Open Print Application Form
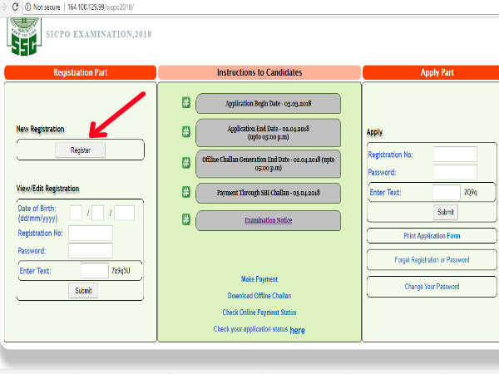Image resolution: width=499 pixels, height=374 pixels. [432, 236]
